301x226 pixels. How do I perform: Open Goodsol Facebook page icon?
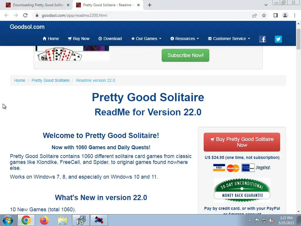262,39
